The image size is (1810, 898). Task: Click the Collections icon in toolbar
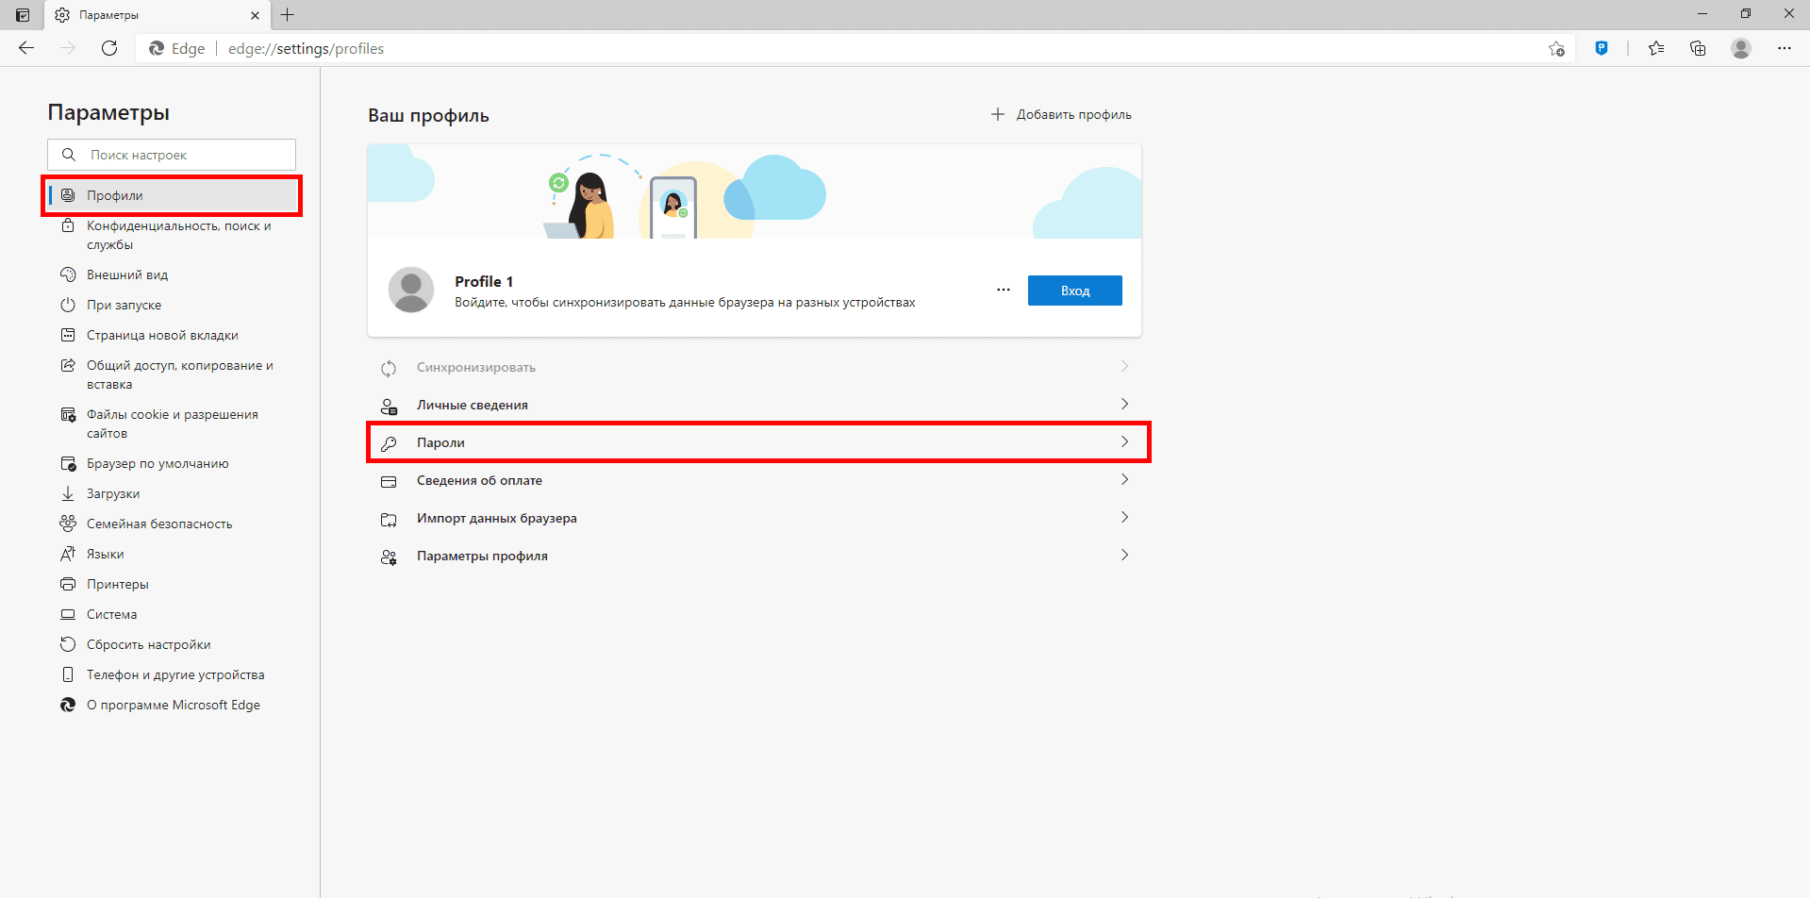tap(1698, 48)
